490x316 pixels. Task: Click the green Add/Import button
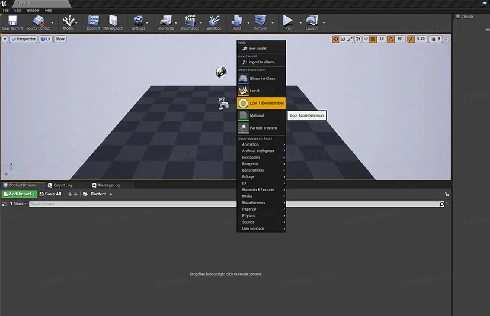20,194
